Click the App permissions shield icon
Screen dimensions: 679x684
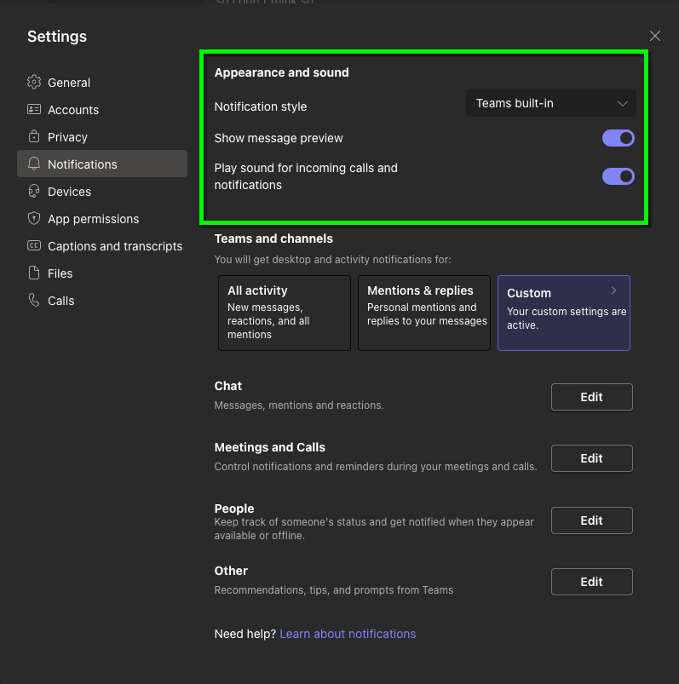pyautogui.click(x=34, y=218)
